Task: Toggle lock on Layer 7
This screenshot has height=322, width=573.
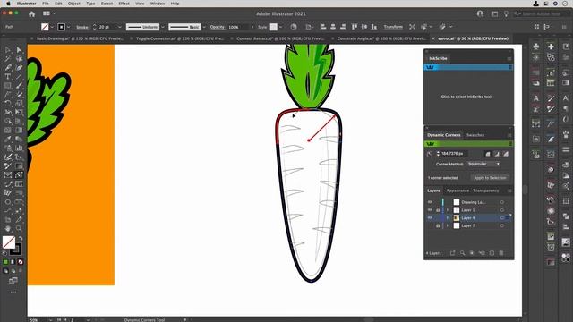Action: 438,226
